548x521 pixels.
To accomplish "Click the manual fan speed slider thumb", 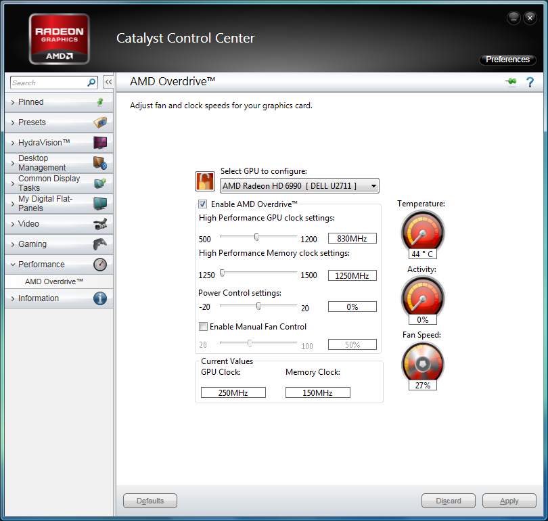I will [x=250, y=343].
